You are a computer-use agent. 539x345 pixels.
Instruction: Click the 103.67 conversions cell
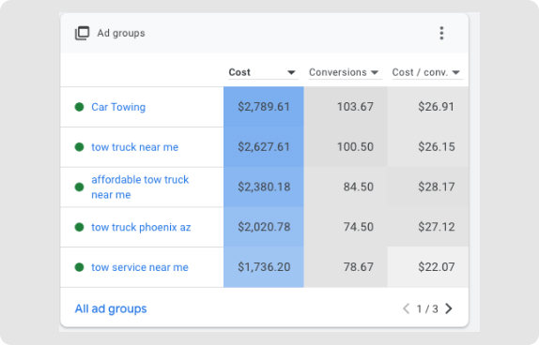coord(346,107)
